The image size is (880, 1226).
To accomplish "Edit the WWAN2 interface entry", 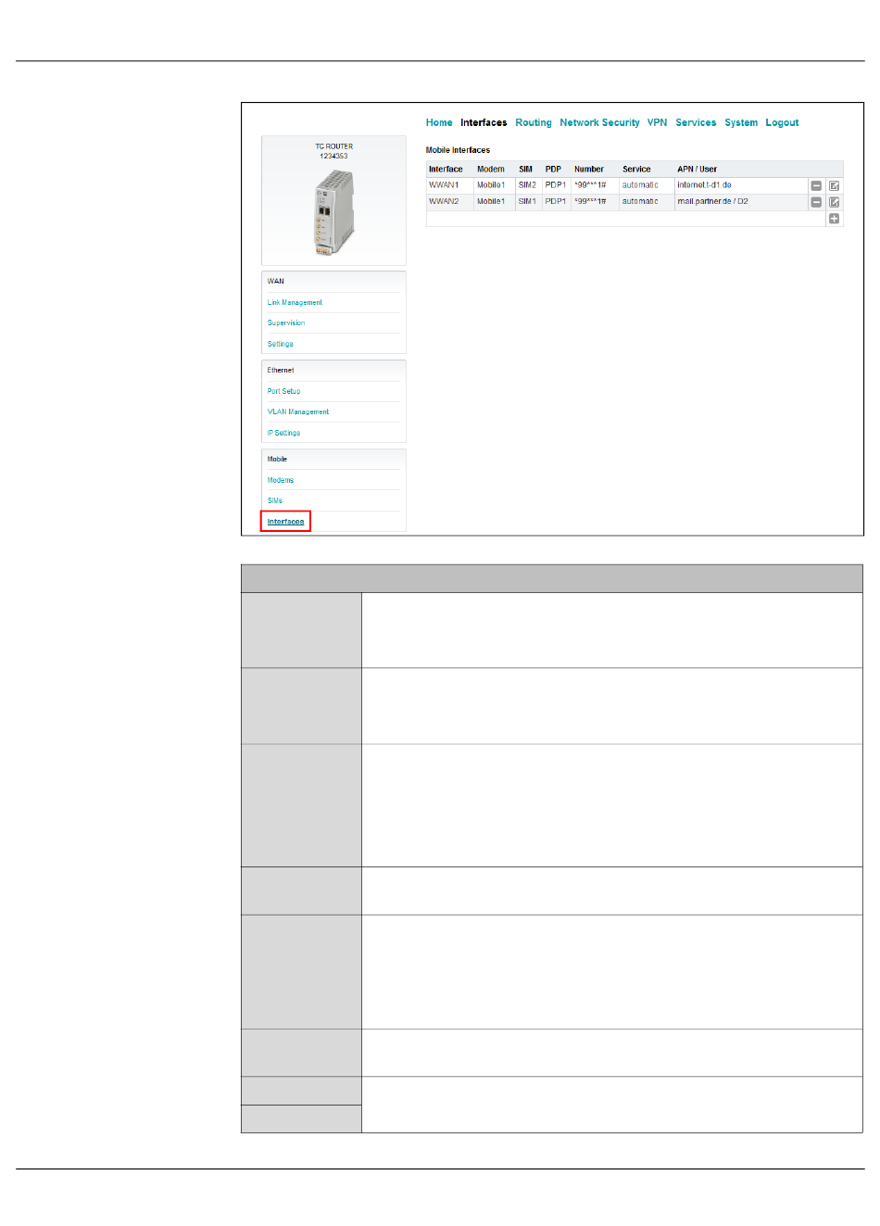I will point(834,202).
